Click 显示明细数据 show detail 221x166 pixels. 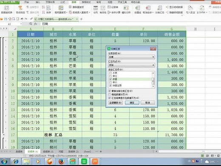174,7
